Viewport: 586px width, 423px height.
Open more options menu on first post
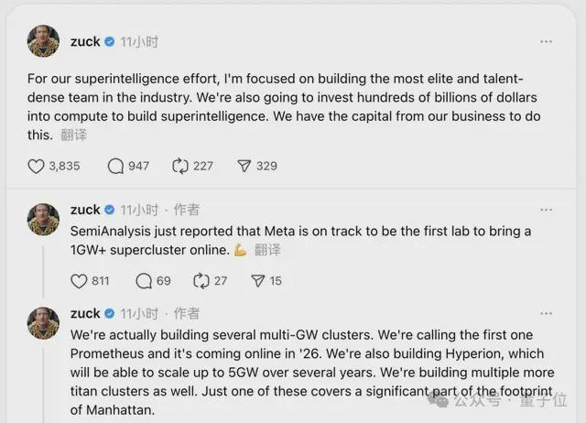point(546,41)
